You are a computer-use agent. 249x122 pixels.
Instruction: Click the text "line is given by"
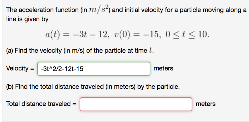(x=28, y=19)
